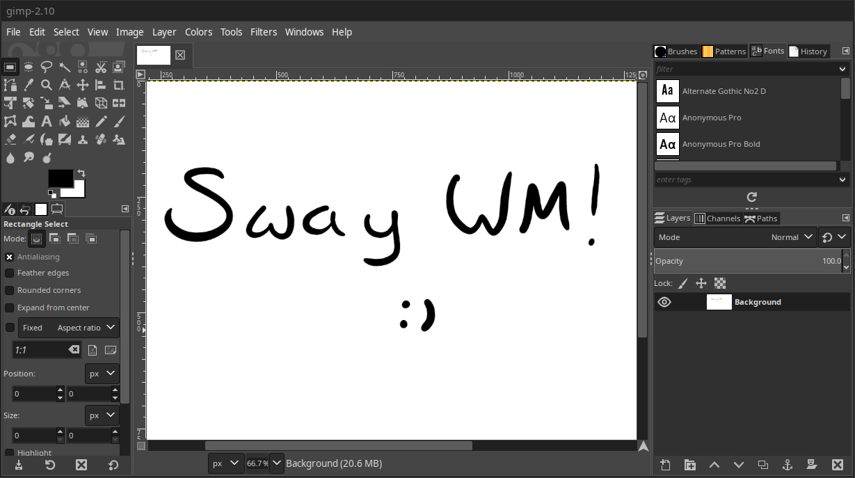Swap foreground and background colors

(x=81, y=173)
